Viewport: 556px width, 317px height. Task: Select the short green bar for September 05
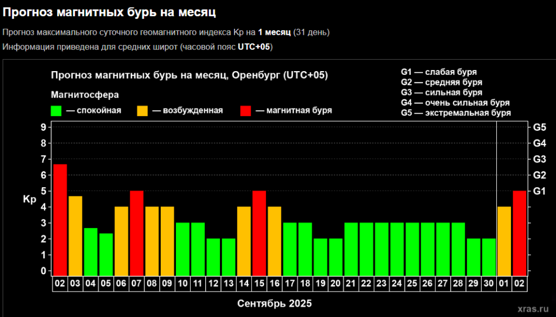coord(106,254)
